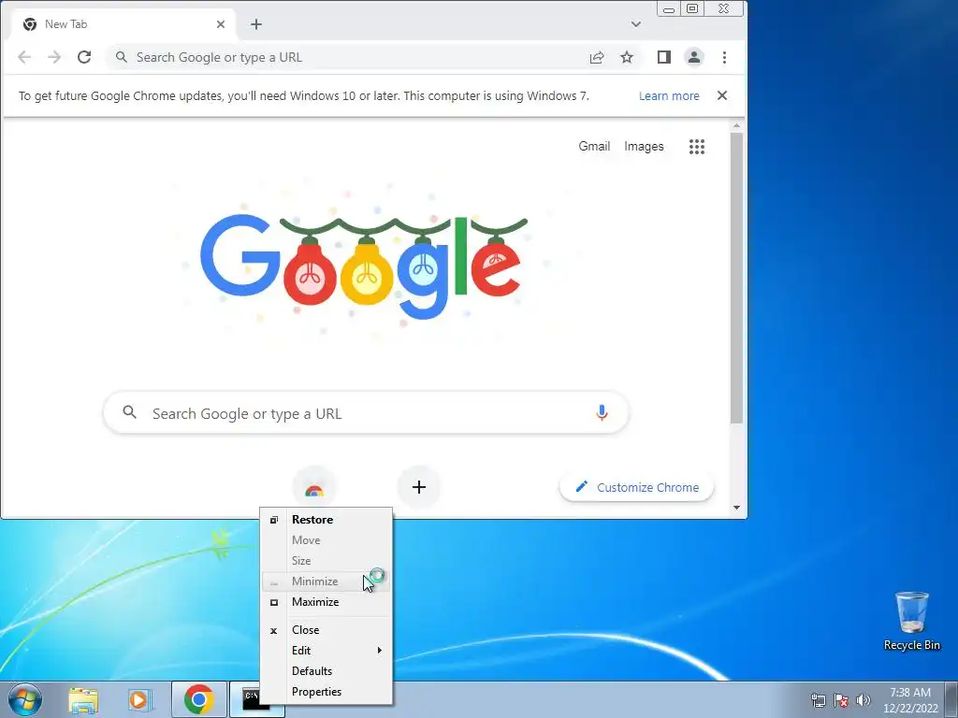The height and width of the screenshot is (718, 958).
Task: Add shortcut using the plus tile
Action: pos(418,487)
